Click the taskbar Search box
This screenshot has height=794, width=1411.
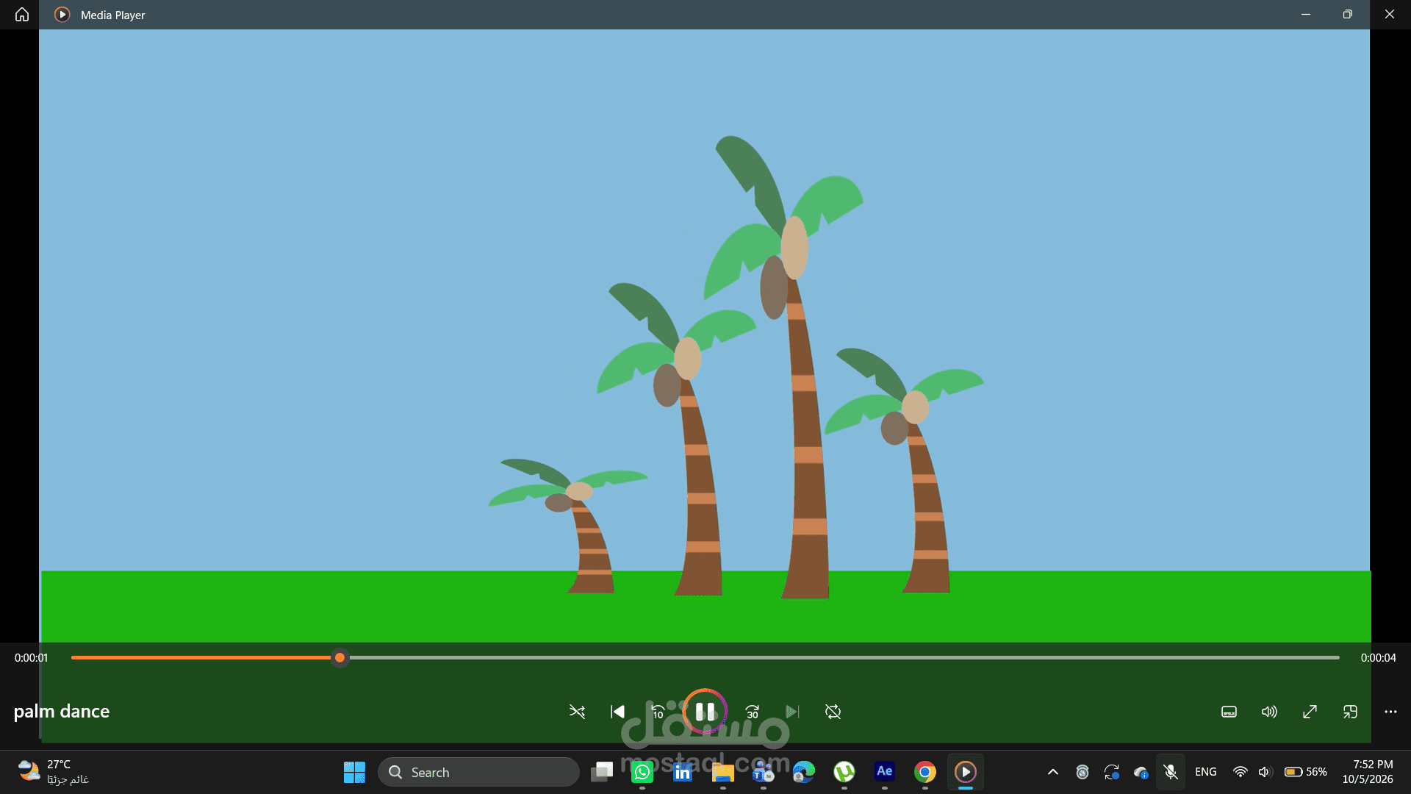[478, 772]
